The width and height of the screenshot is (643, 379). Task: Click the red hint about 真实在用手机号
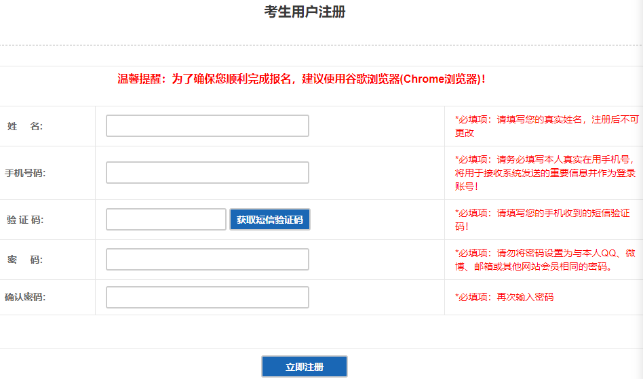click(545, 173)
